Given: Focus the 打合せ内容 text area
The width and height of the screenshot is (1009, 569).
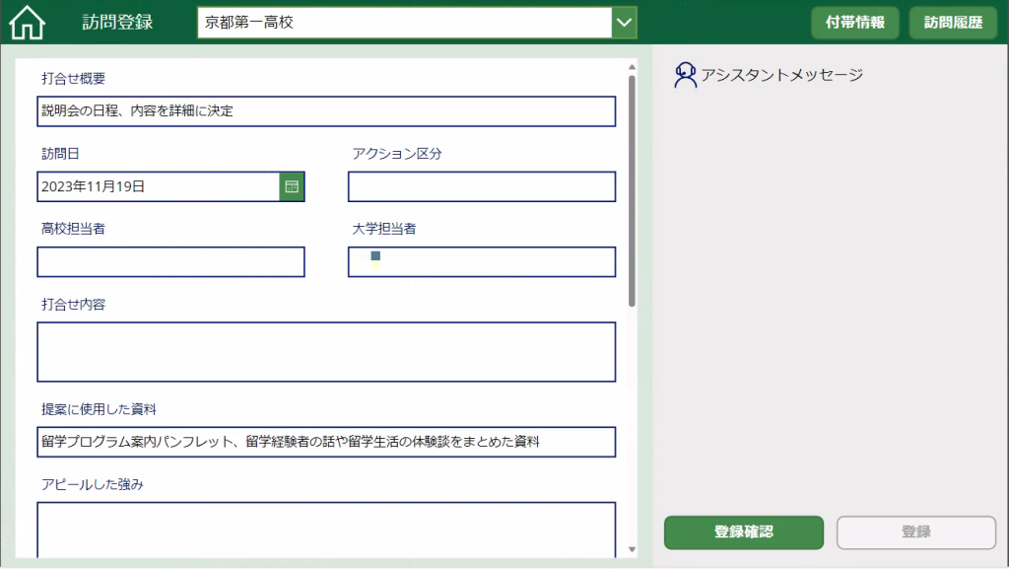Looking at the screenshot, I should click(x=326, y=352).
